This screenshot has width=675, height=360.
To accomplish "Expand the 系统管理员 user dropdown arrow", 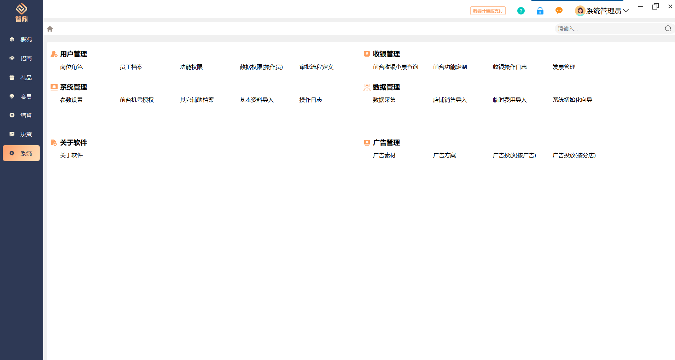I will [x=626, y=11].
